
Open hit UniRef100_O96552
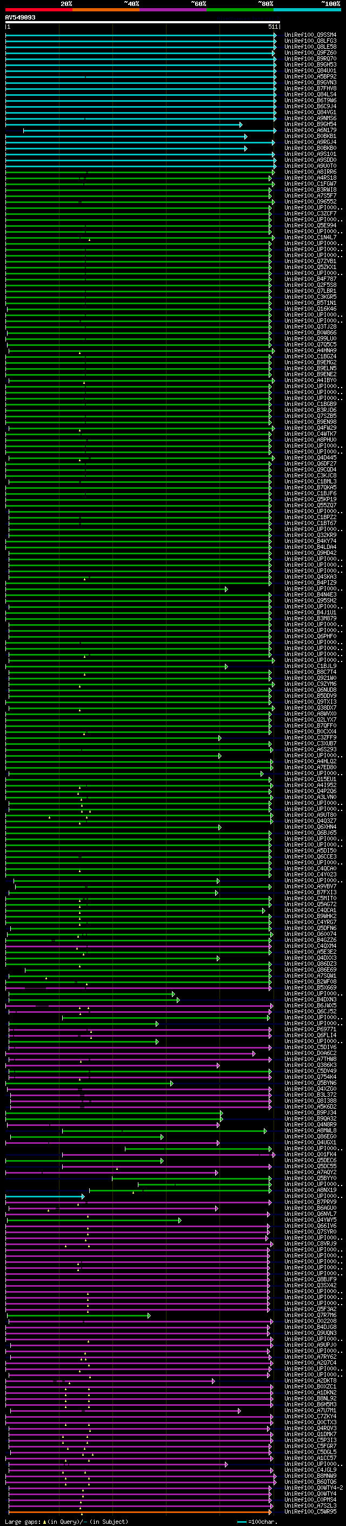[310, 201]
